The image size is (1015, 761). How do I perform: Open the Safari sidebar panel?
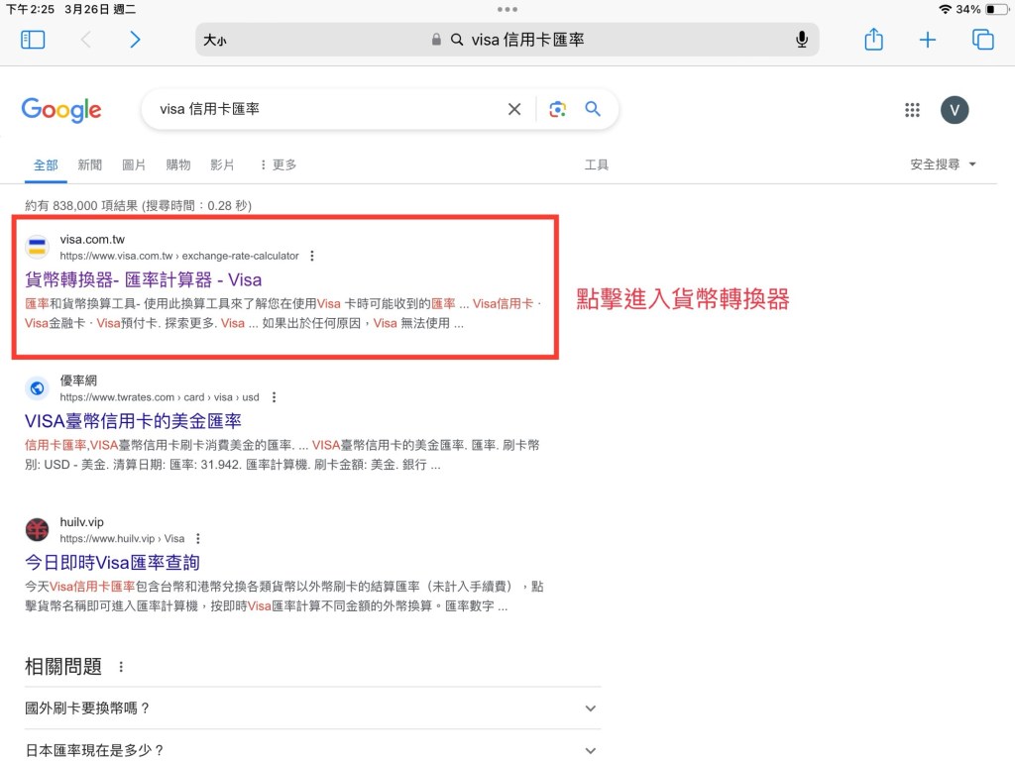(33, 40)
